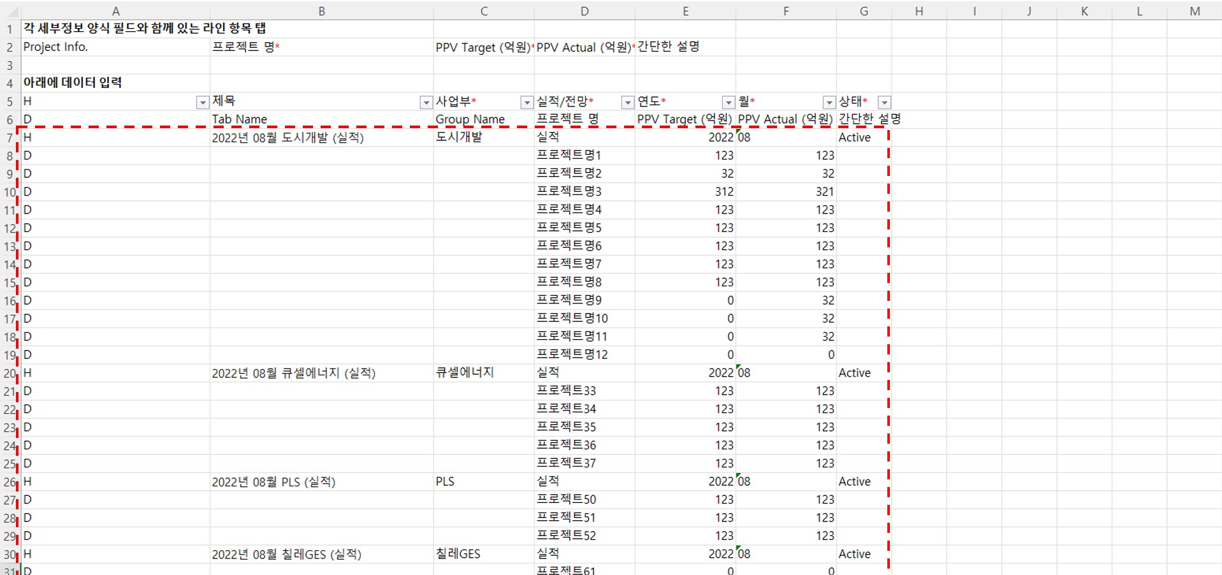This screenshot has height=575, width=1222.
Task: Select row 7 header
Action: tap(10, 138)
